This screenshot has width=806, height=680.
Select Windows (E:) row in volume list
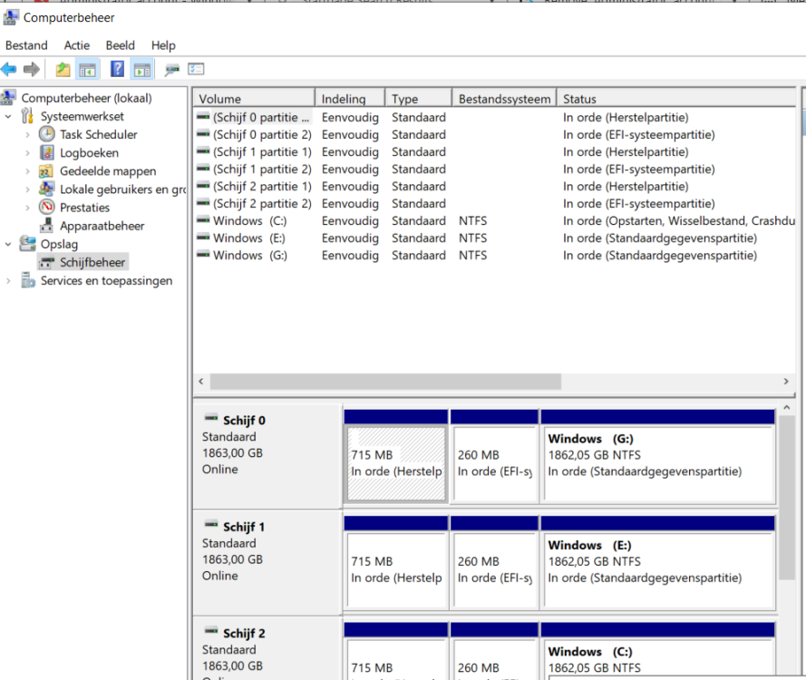pyautogui.click(x=249, y=238)
